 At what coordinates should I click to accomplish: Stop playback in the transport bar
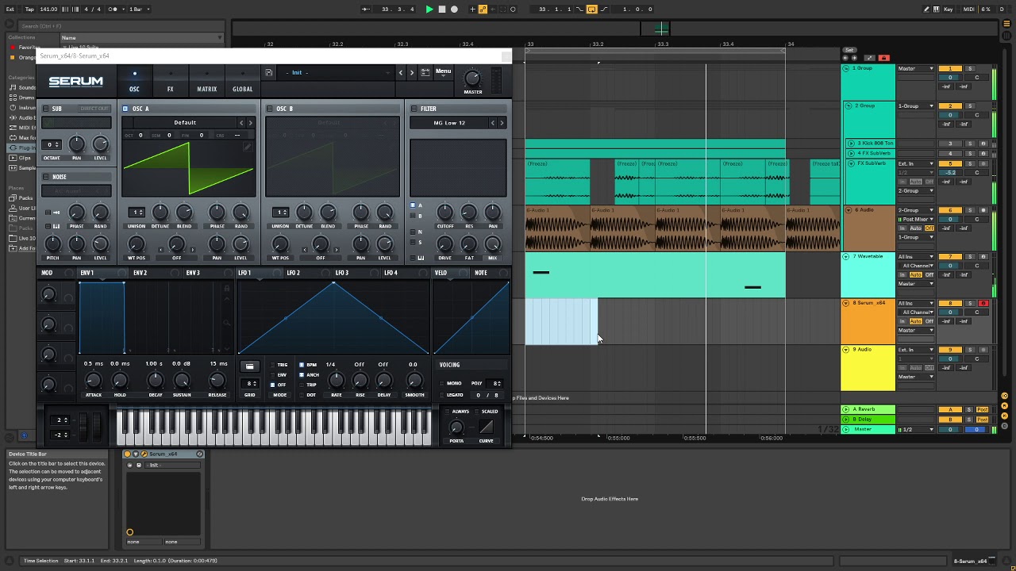(442, 10)
